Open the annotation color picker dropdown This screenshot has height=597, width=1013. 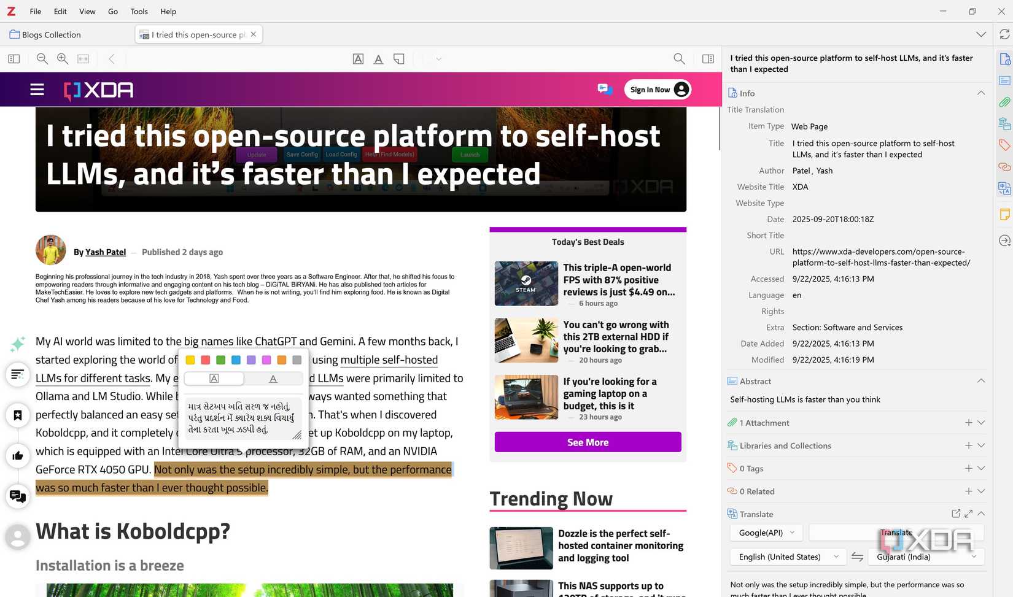point(438,59)
